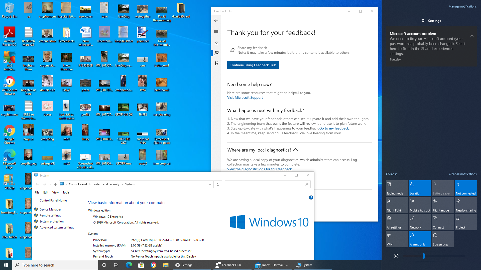Open Cortana circle on taskbar
The image size is (481, 270).
pyautogui.click(x=104, y=265)
